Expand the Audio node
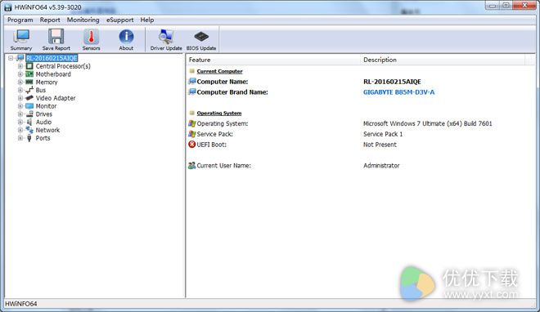540x312 pixels. [x=20, y=122]
